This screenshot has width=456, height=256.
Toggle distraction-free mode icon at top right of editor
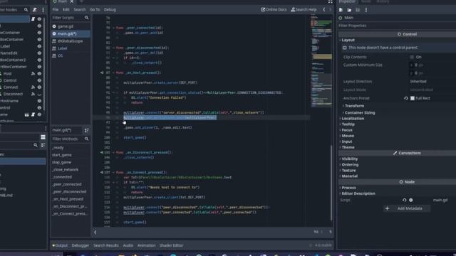click(330, 1)
